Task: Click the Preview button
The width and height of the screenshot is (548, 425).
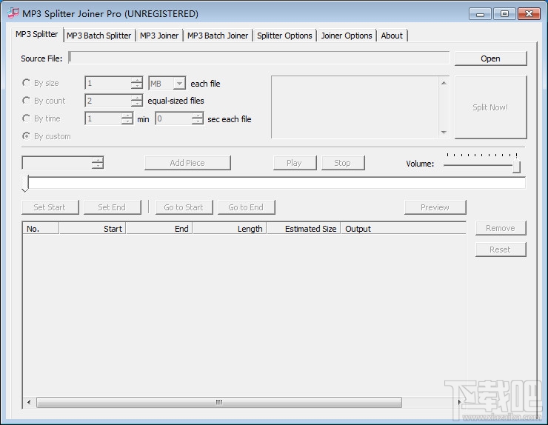Action: (x=435, y=207)
